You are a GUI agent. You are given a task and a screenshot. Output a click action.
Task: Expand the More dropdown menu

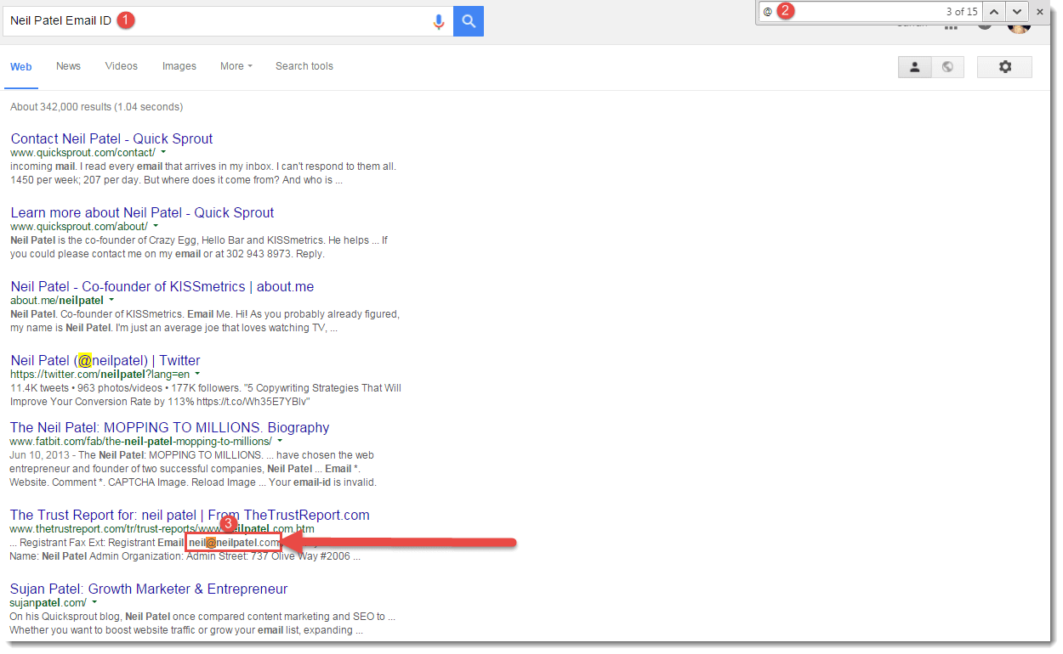pyautogui.click(x=236, y=66)
